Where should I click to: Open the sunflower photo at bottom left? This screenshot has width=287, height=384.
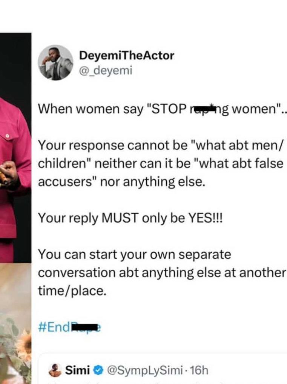(x=15, y=323)
